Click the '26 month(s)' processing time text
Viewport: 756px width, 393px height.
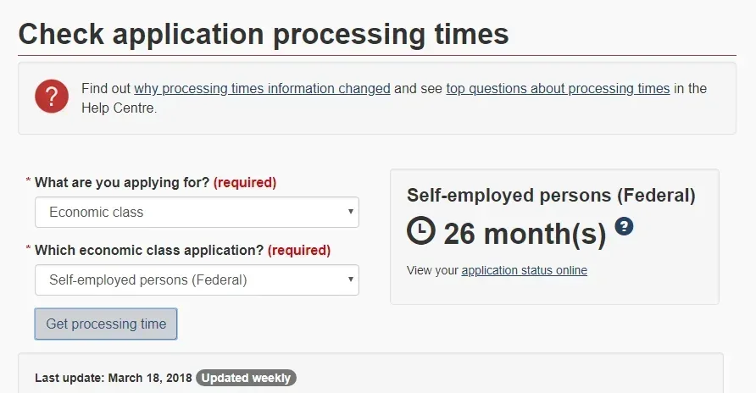pyautogui.click(x=525, y=234)
